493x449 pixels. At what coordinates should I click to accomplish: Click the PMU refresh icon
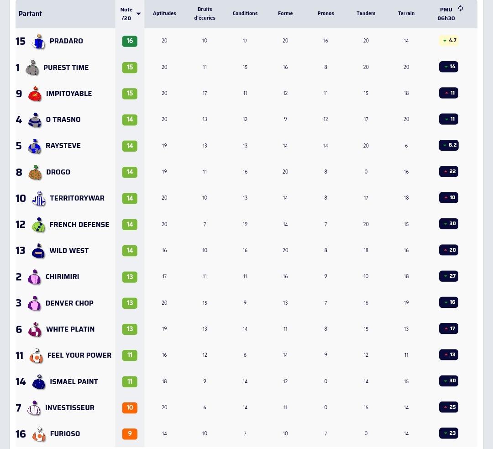[460, 9]
